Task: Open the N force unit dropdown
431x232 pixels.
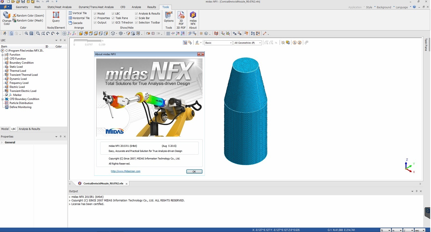Action: 386,230
